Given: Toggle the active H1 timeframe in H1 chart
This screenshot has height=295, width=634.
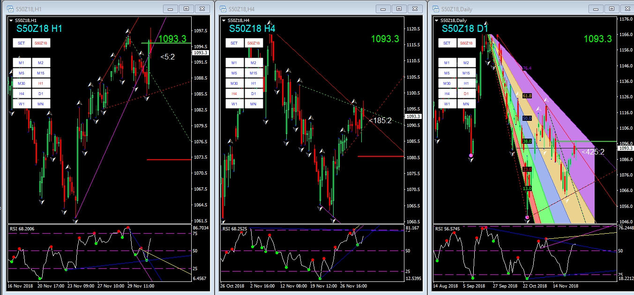Looking at the screenshot, I should pyautogui.click(x=41, y=83).
